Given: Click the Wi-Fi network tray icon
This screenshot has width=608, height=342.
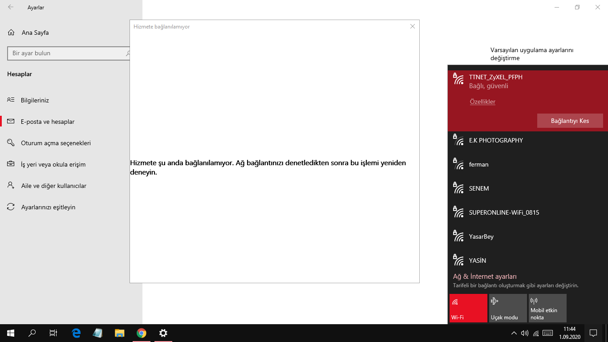Looking at the screenshot, I should [x=536, y=333].
